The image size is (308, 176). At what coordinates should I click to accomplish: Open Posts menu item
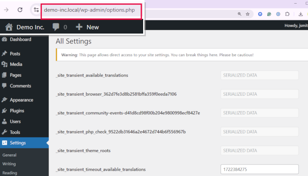[x=15, y=54]
